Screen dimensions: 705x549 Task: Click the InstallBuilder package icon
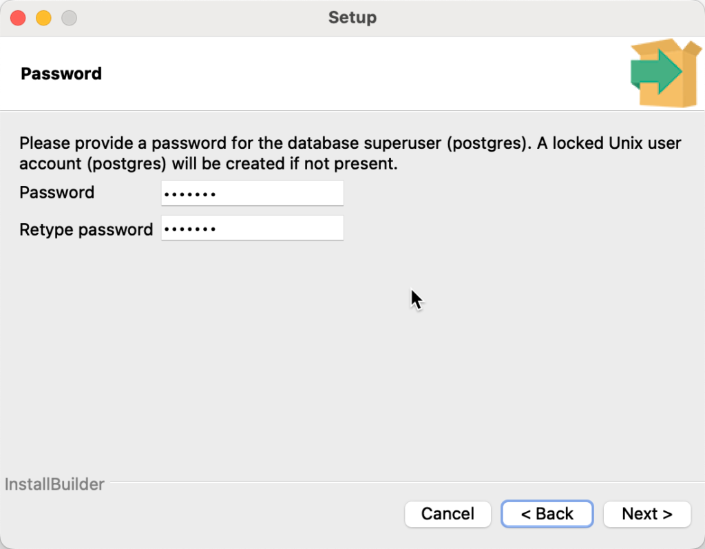[663, 74]
